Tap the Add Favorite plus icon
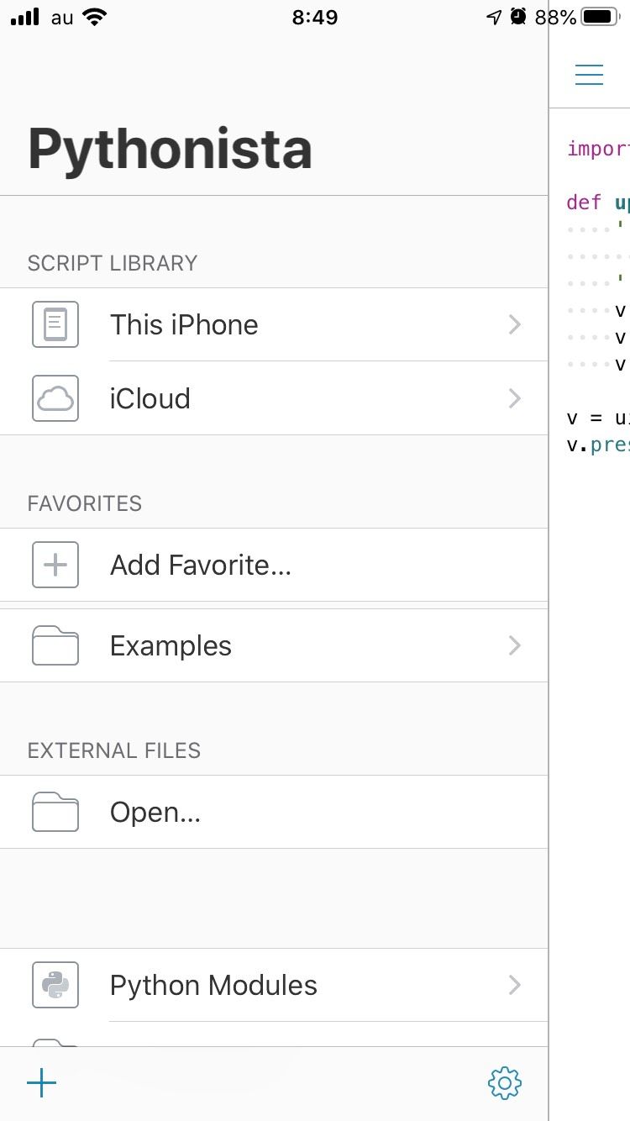 click(x=55, y=565)
